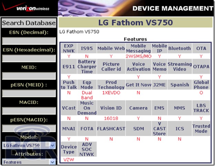
Task: Click the 1XEVDO value
Action: [x=111, y=93]
